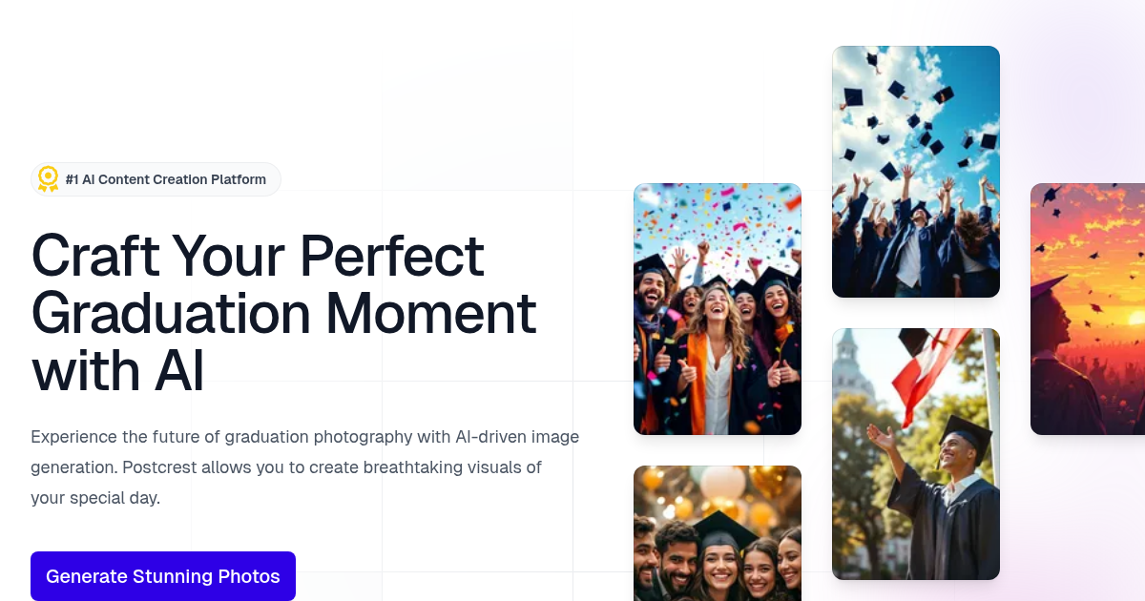Select the graduate waving beside the red flag

point(915,454)
